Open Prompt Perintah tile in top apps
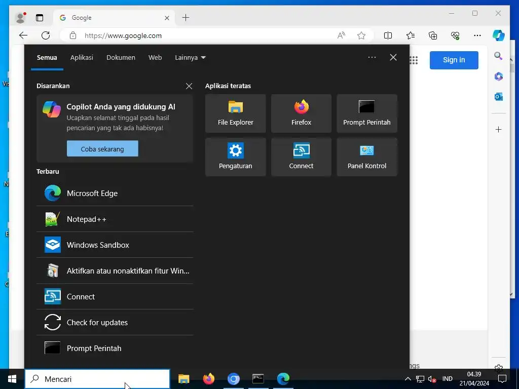Screen dimensions: 519x389 (x=367, y=113)
